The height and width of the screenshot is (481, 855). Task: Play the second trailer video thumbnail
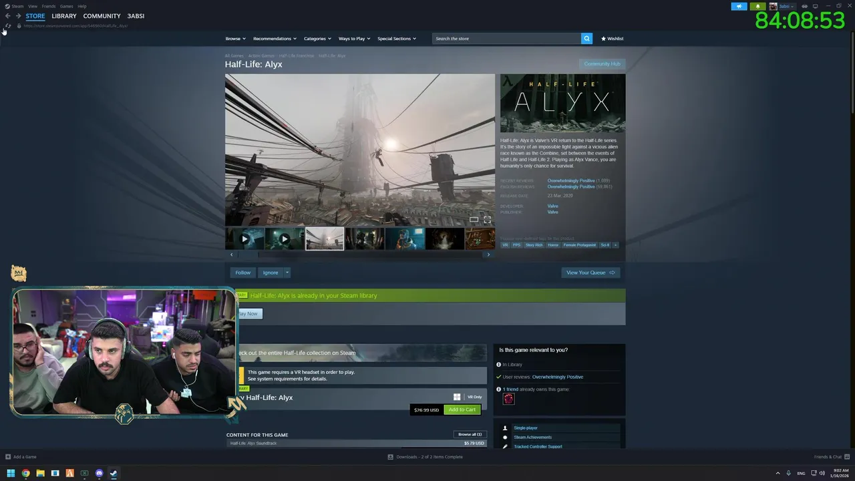(x=285, y=238)
